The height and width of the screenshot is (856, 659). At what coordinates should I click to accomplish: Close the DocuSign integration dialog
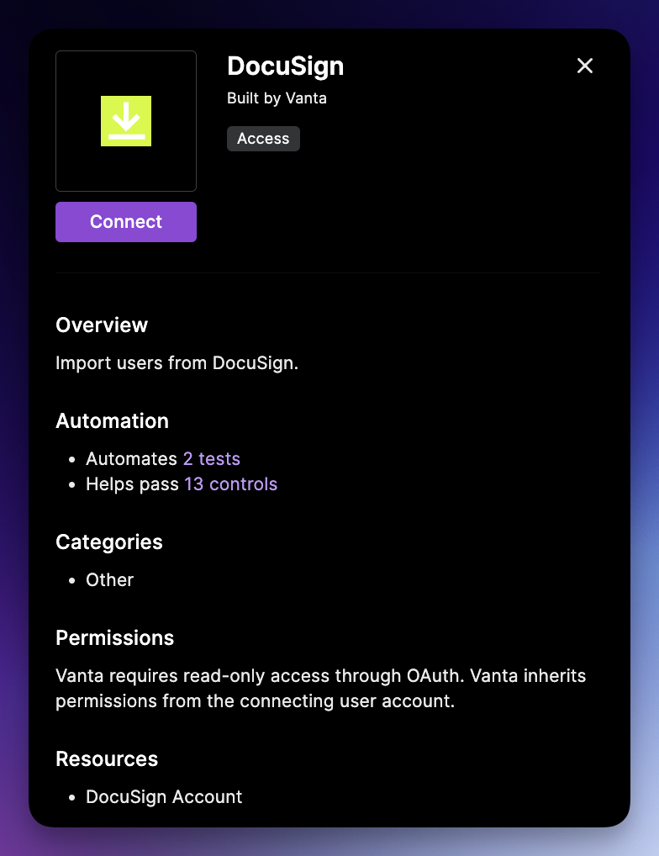(585, 66)
